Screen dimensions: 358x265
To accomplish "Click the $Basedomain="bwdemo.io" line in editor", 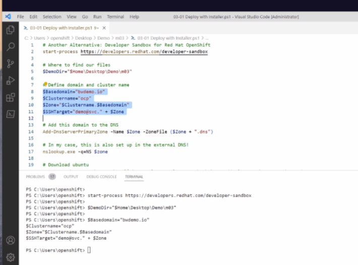I will click(74, 92).
